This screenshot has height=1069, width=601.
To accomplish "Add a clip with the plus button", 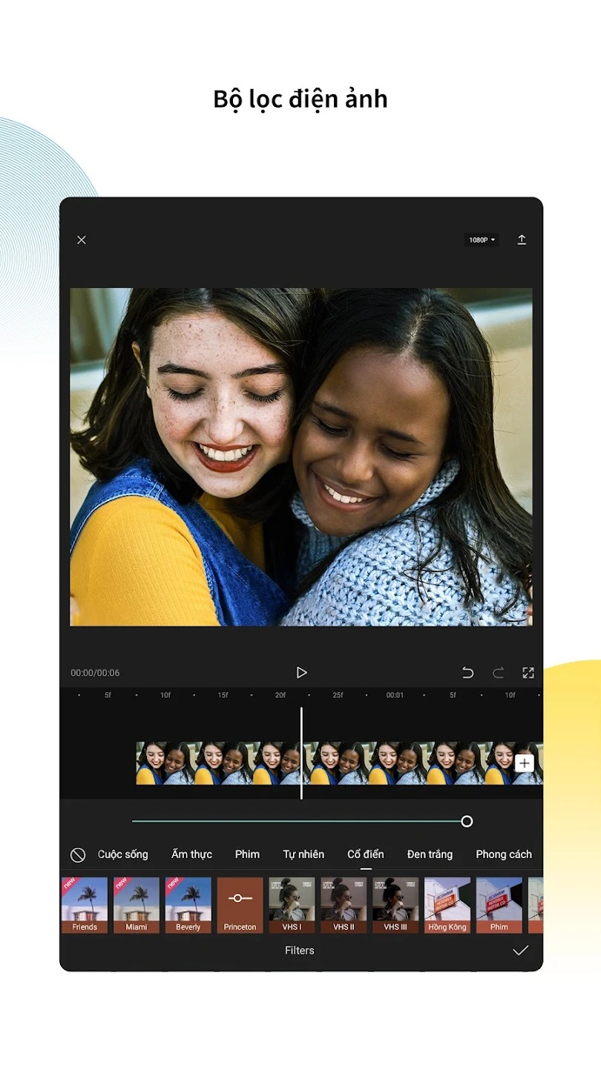I will coord(525,763).
